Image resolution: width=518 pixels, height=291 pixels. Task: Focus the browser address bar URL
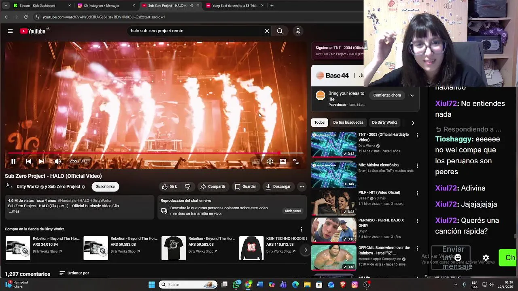click(x=104, y=17)
